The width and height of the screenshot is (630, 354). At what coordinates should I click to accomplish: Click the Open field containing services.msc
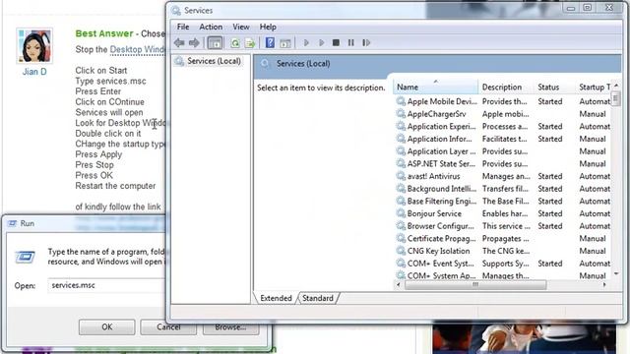106,285
